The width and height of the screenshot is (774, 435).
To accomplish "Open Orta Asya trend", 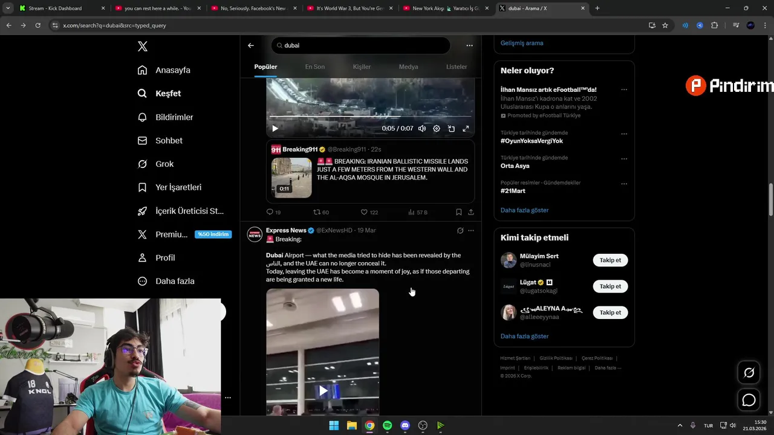I will 515,166.
